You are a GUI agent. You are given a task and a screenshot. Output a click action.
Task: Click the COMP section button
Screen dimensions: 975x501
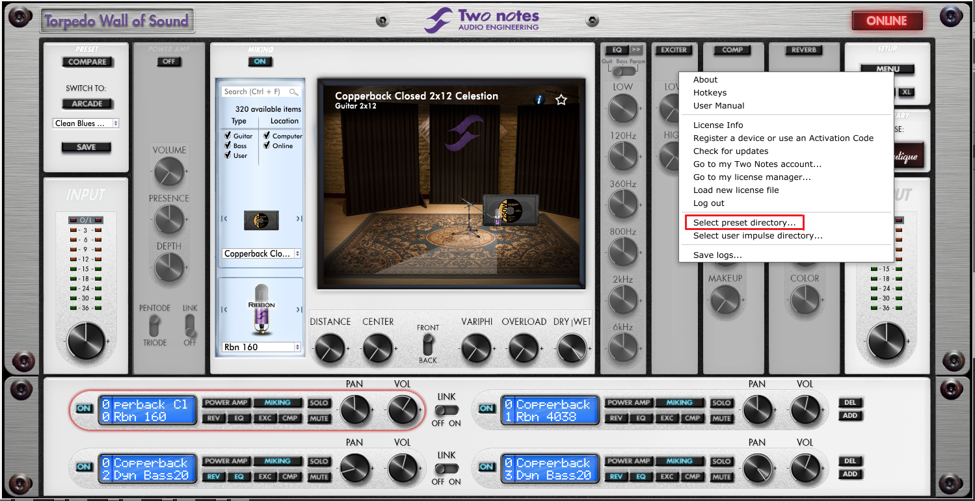click(x=732, y=50)
